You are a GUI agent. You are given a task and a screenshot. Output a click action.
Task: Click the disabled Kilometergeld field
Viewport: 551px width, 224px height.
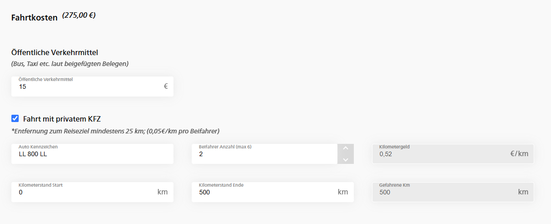coord(437,154)
